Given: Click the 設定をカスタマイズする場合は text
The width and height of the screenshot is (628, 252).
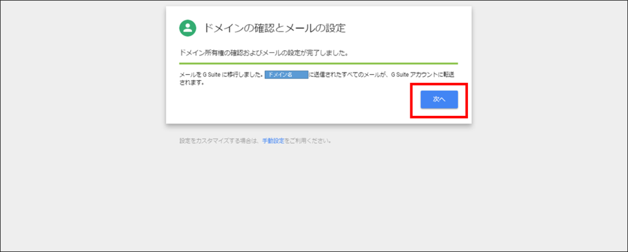Looking at the screenshot, I should pyautogui.click(x=220, y=141).
